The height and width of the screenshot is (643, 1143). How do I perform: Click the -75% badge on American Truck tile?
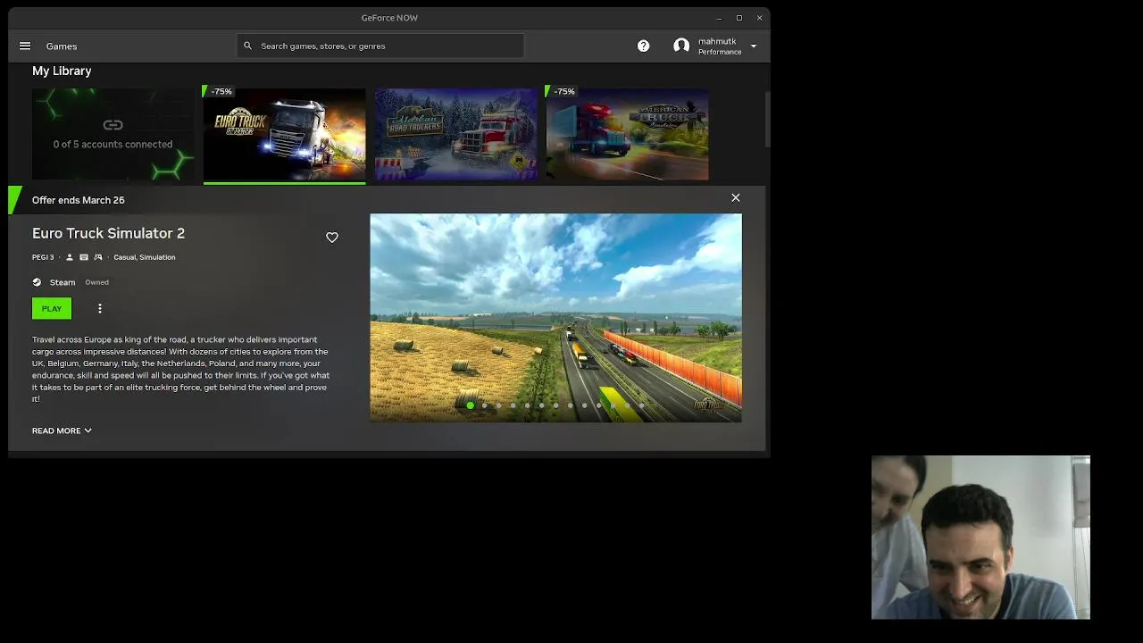(563, 91)
